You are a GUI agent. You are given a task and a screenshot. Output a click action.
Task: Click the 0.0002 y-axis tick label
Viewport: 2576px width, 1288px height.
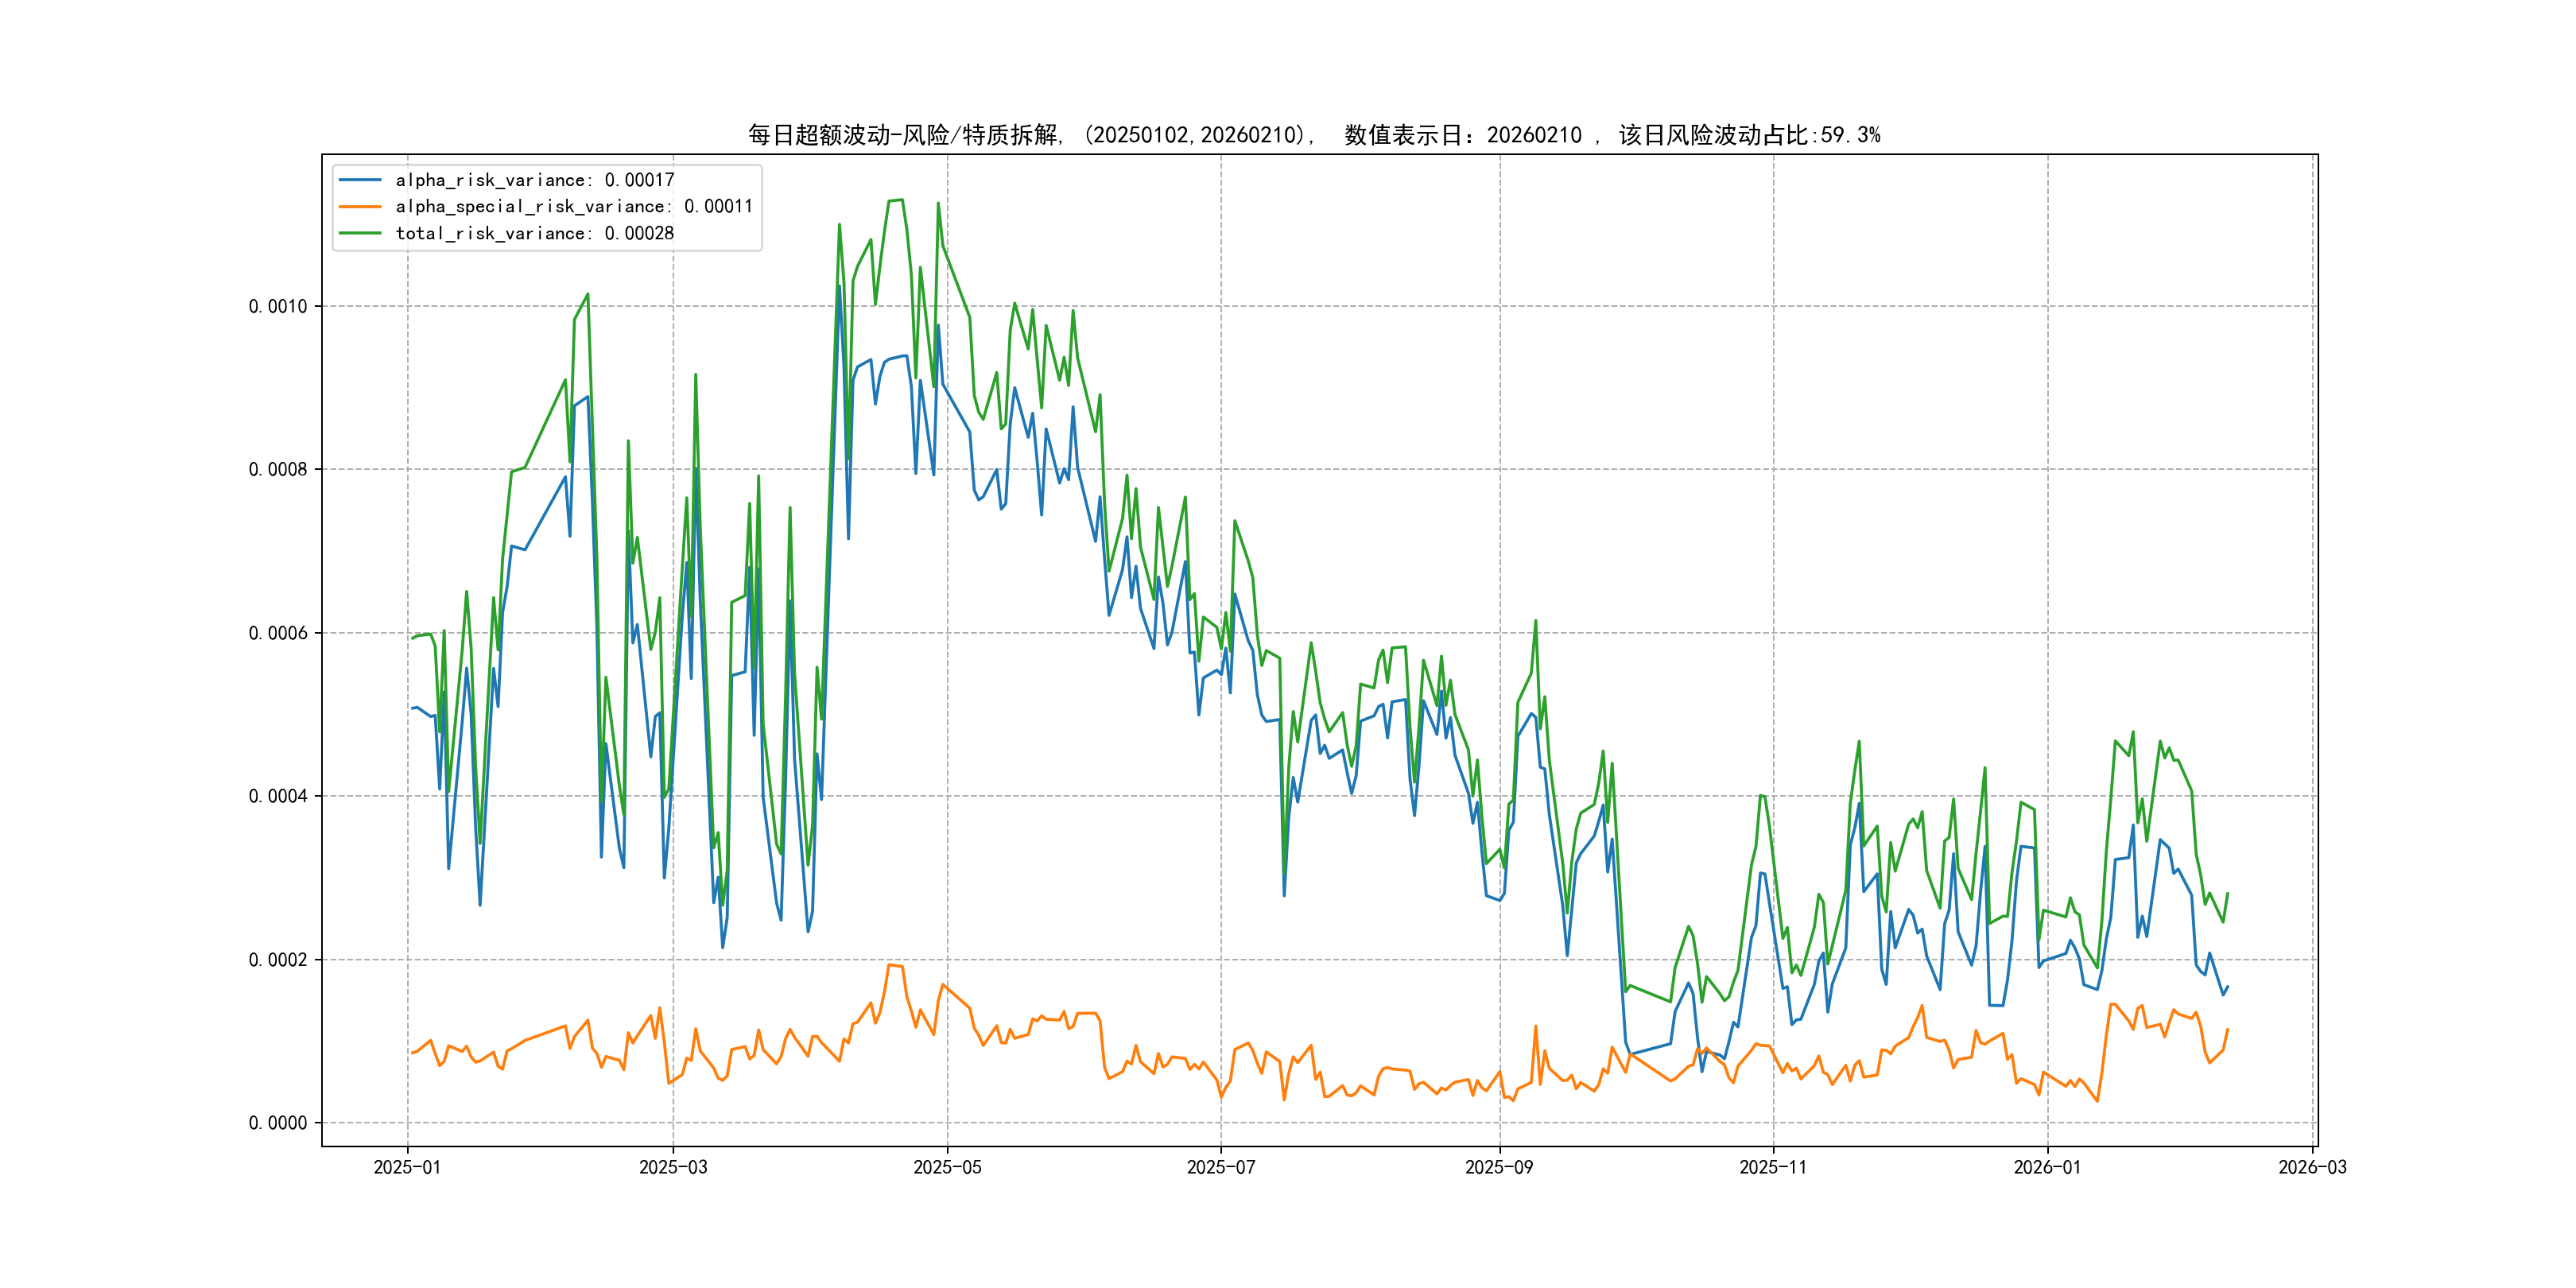coord(278,960)
